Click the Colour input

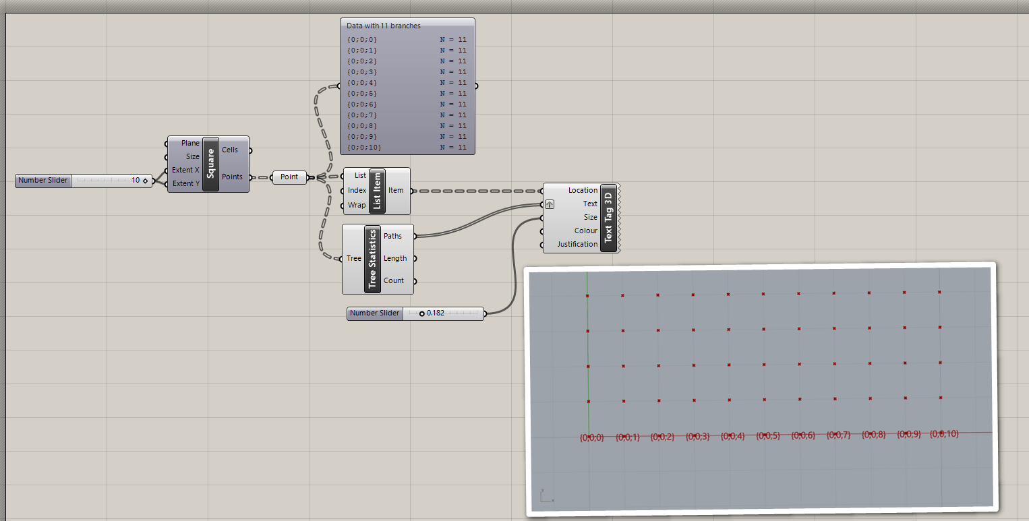[x=587, y=231]
